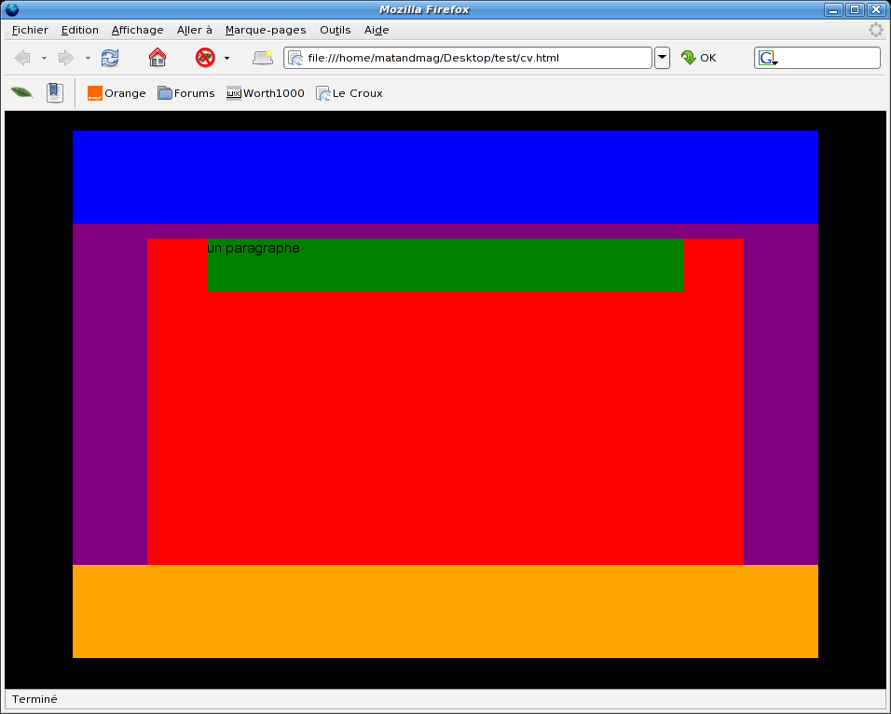Click the red blocked-image icon
The width and height of the screenshot is (891, 714).
pyautogui.click(x=205, y=58)
